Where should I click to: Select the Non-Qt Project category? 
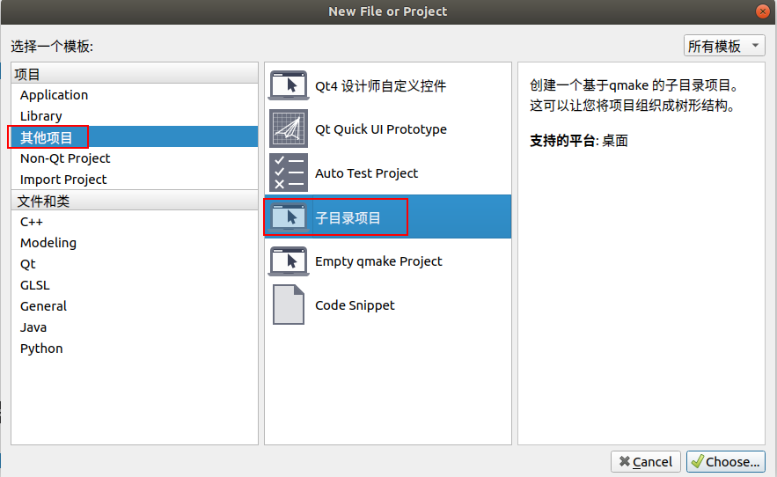tap(135, 158)
